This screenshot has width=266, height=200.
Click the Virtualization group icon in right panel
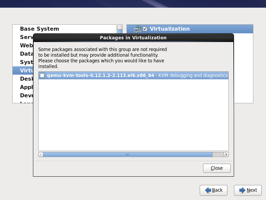click(x=137, y=29)
